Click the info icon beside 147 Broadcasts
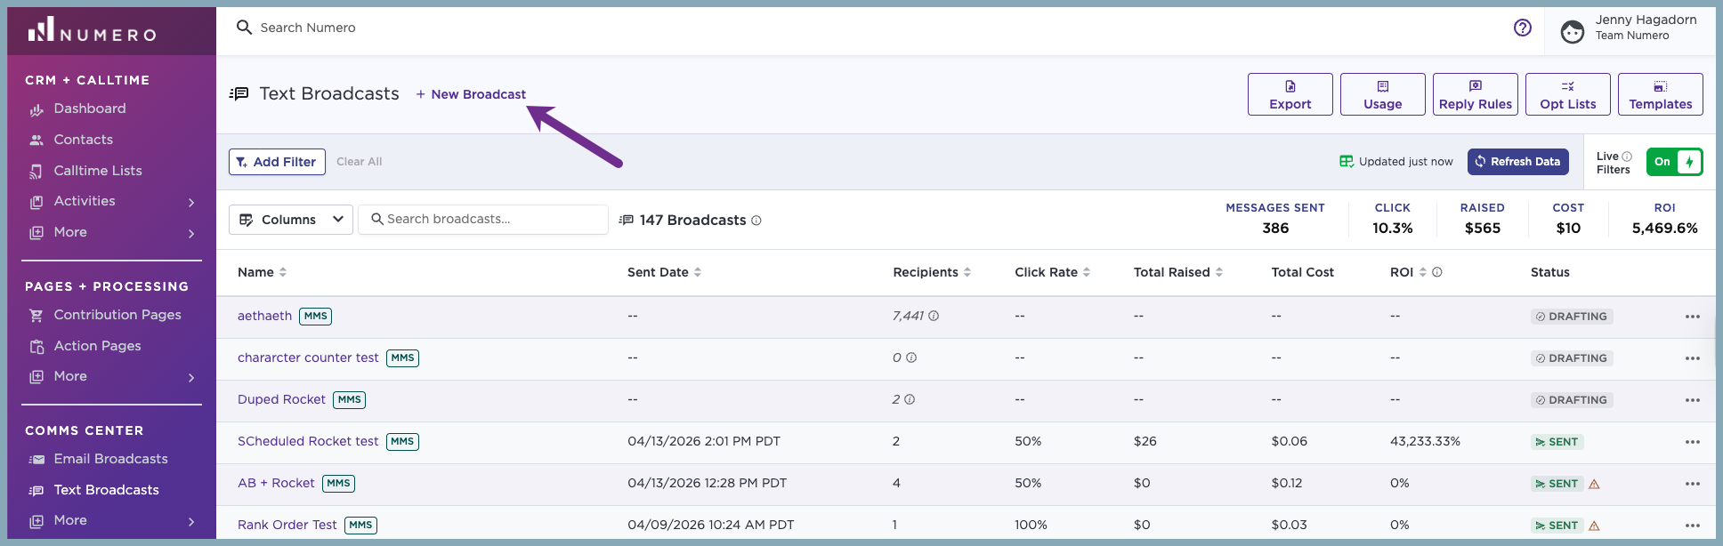 (756, 221)
